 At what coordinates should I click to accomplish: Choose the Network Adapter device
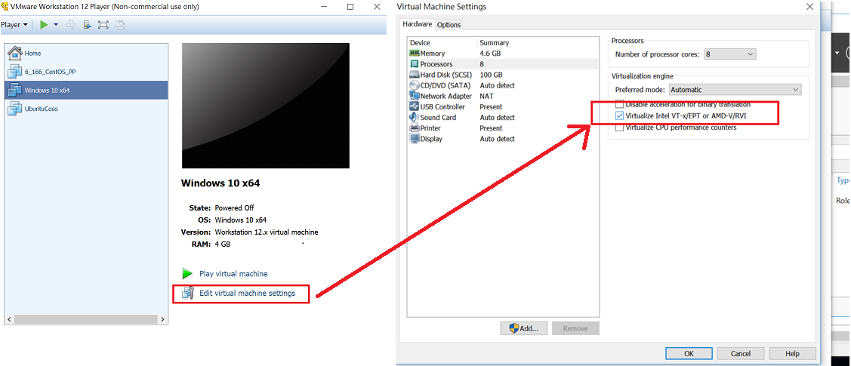(x=446, y=96)
